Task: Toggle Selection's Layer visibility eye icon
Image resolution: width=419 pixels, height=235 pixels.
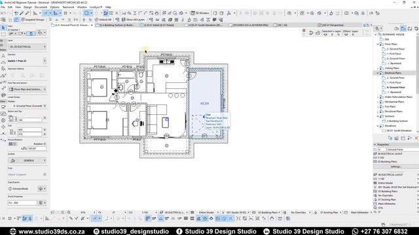Action: pyautogui.click(x=325, y=35)
